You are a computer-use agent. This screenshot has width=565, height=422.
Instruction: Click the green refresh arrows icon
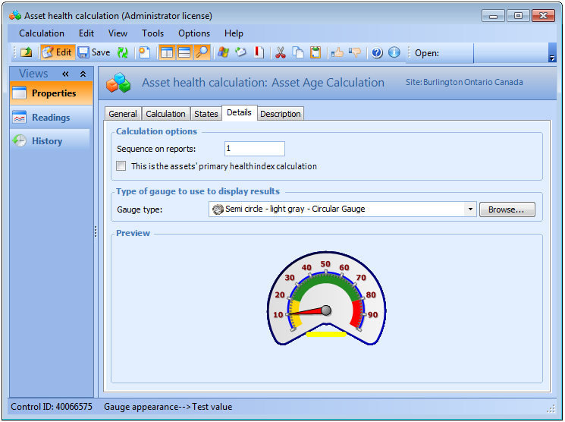[x=122, y=53]
